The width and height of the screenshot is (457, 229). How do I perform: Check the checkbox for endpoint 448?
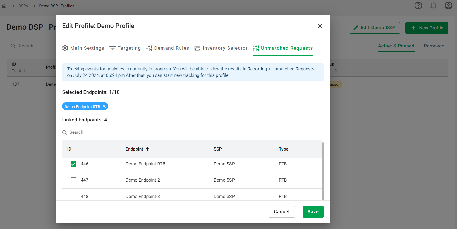(x=73, y=197)
